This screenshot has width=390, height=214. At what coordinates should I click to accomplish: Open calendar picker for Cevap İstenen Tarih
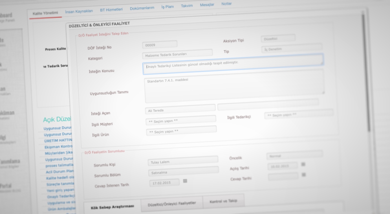185,181
